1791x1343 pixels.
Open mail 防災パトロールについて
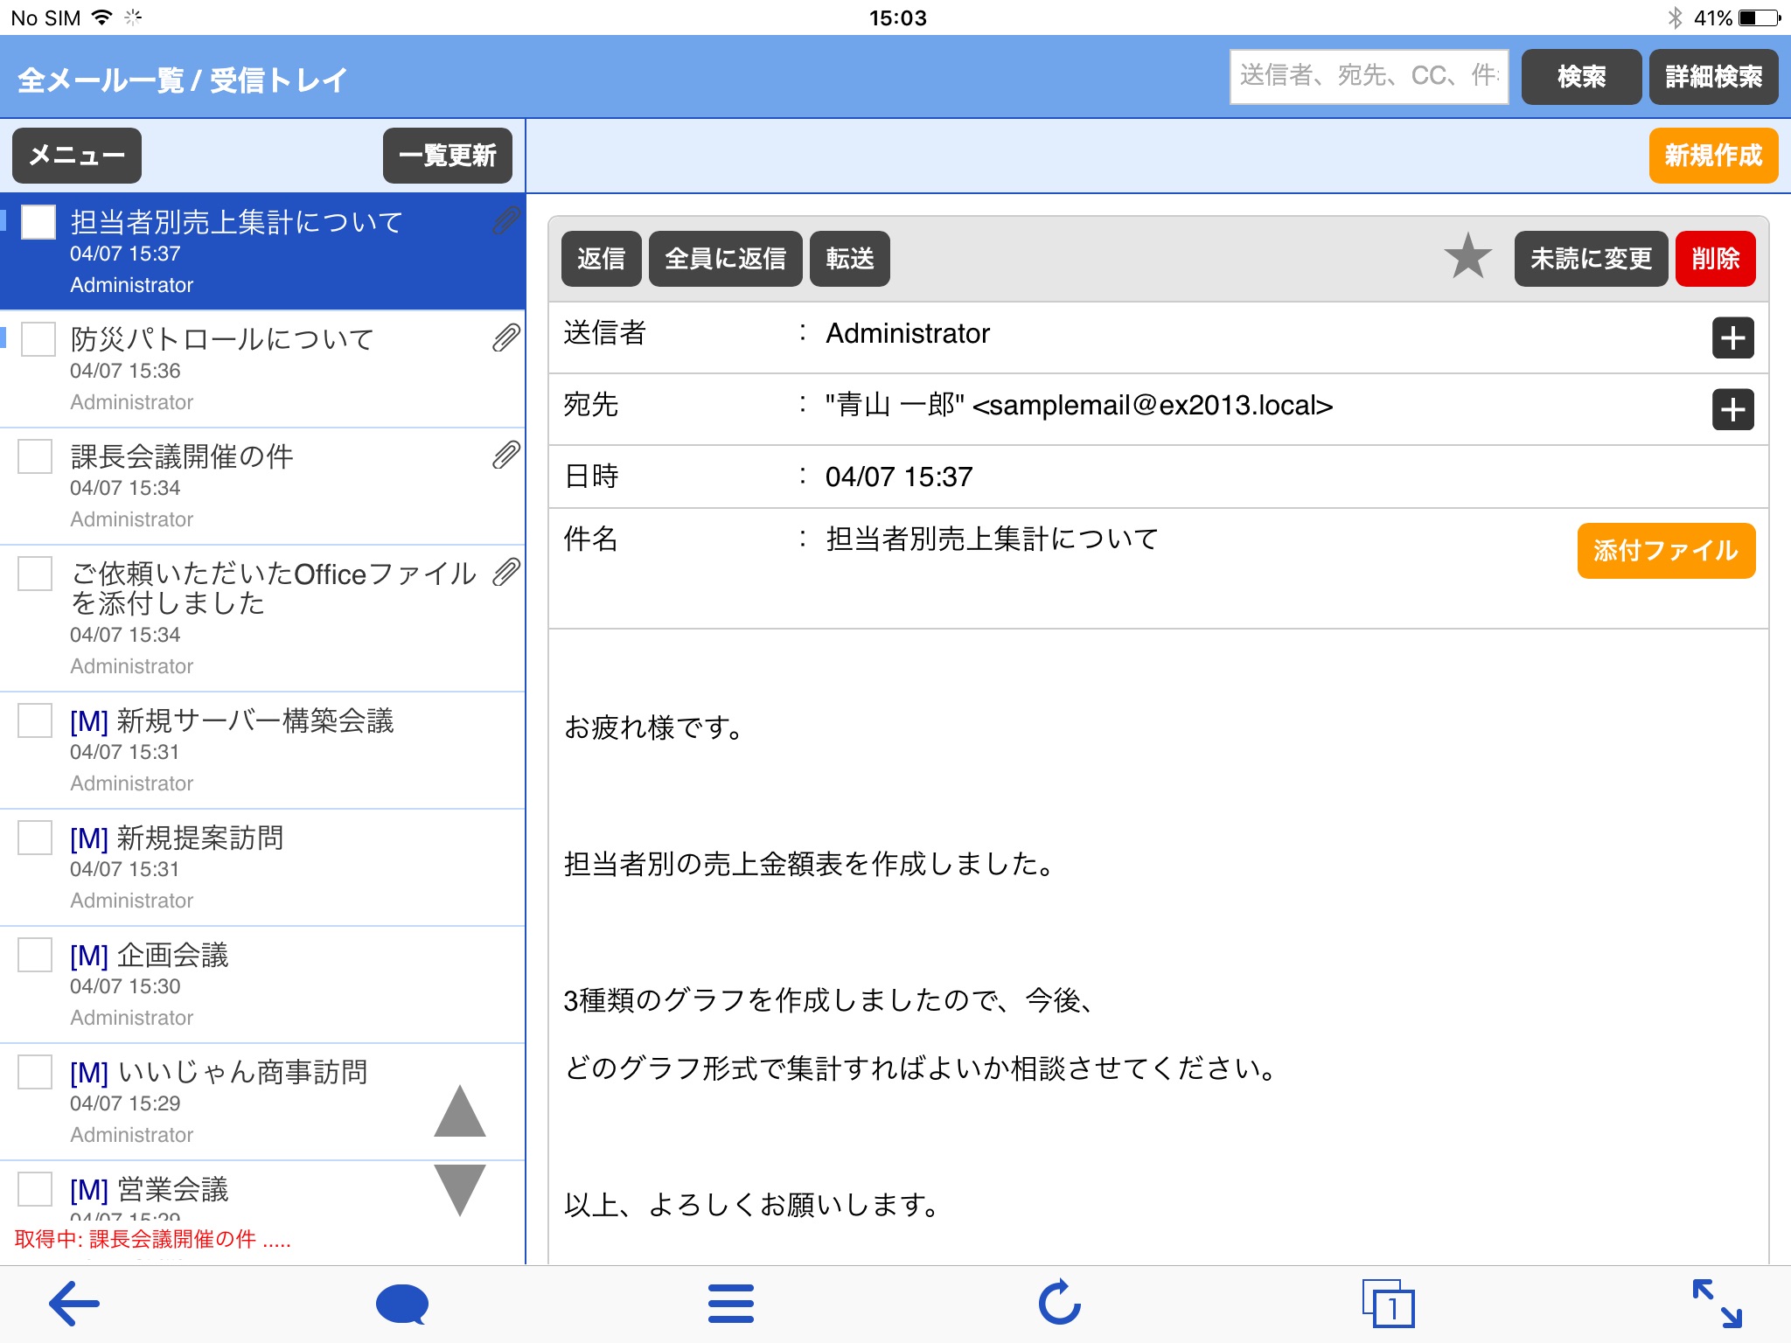pyautogui.click(x=262, y=369)
